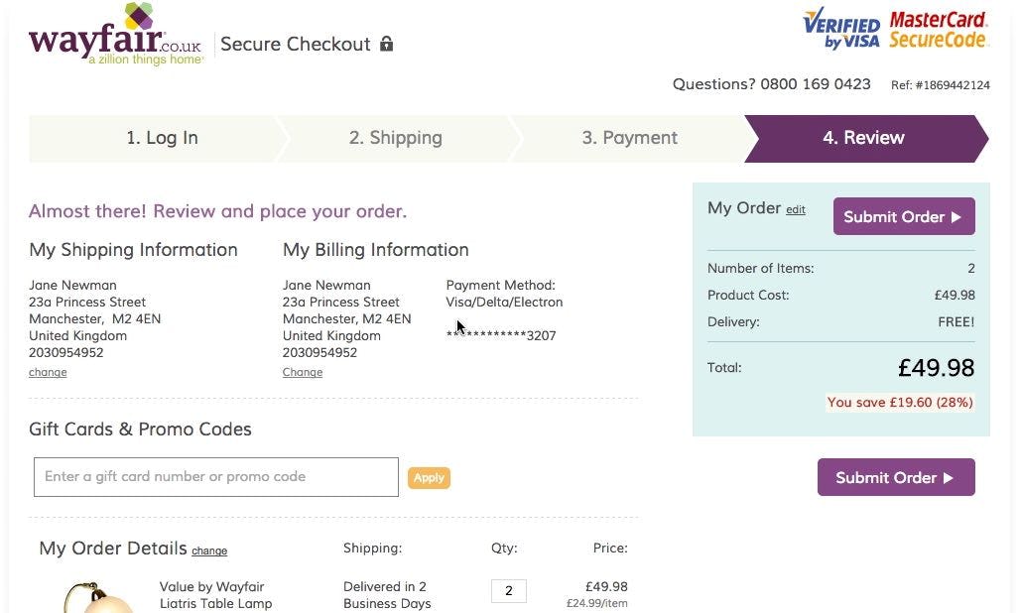
Task: Change the shipping information
Action: coord(48,373)
